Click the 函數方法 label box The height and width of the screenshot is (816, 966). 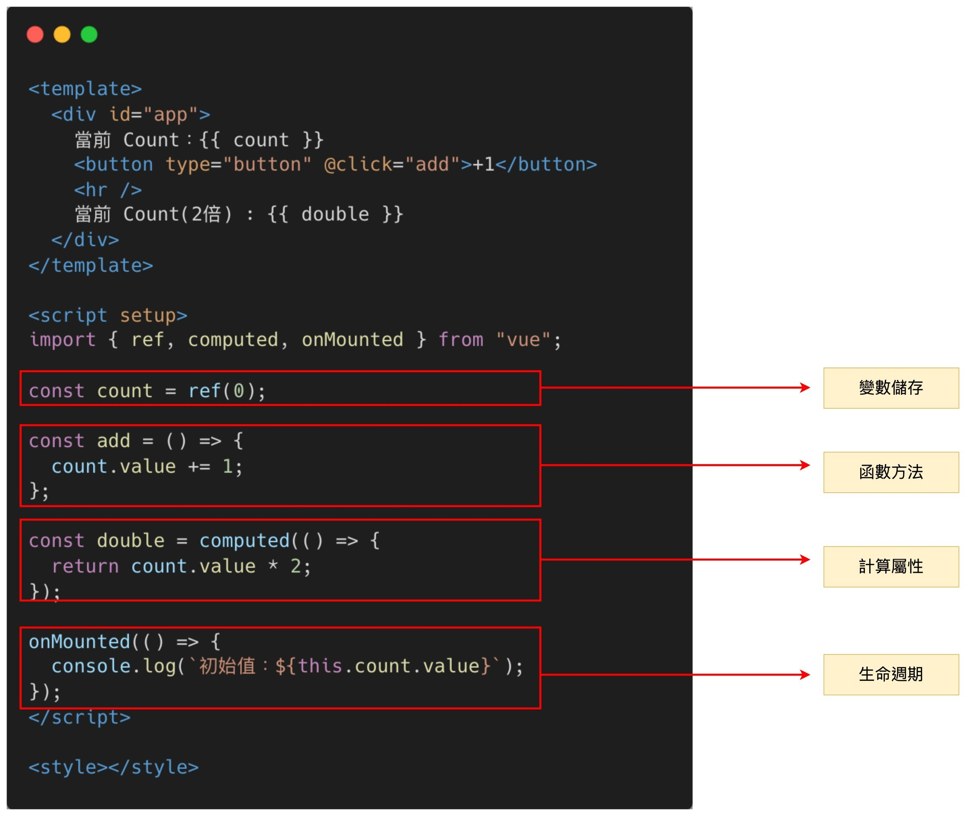point(892,473)
